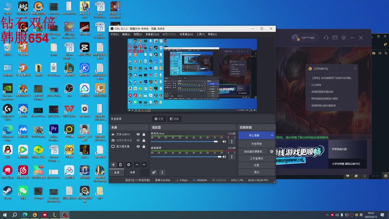
Task: Open taskbar search magnifier
Action: tap(15, 215)
